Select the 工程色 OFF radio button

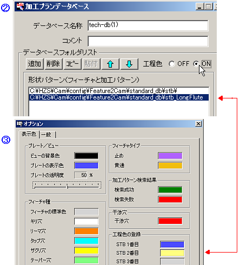[x=172, y=64]
